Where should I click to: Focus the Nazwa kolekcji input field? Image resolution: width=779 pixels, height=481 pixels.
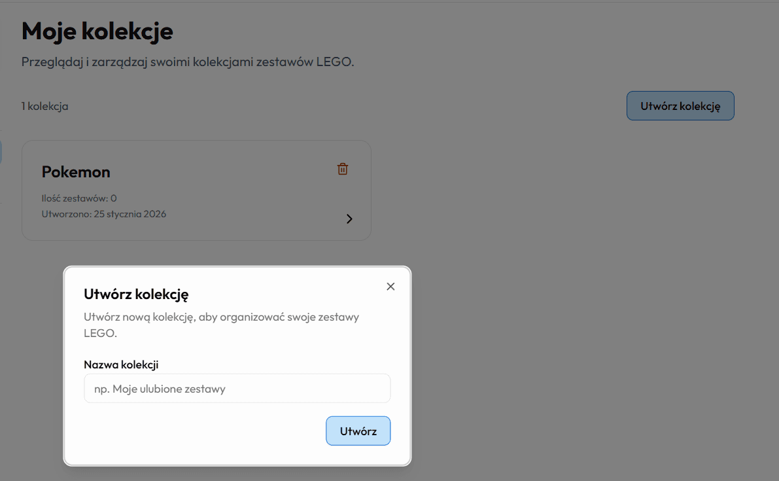tap(237, 389)
